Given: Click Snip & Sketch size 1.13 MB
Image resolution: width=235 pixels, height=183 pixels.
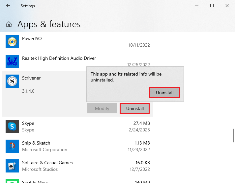Looking at the screenshot, I should (142, 143).
